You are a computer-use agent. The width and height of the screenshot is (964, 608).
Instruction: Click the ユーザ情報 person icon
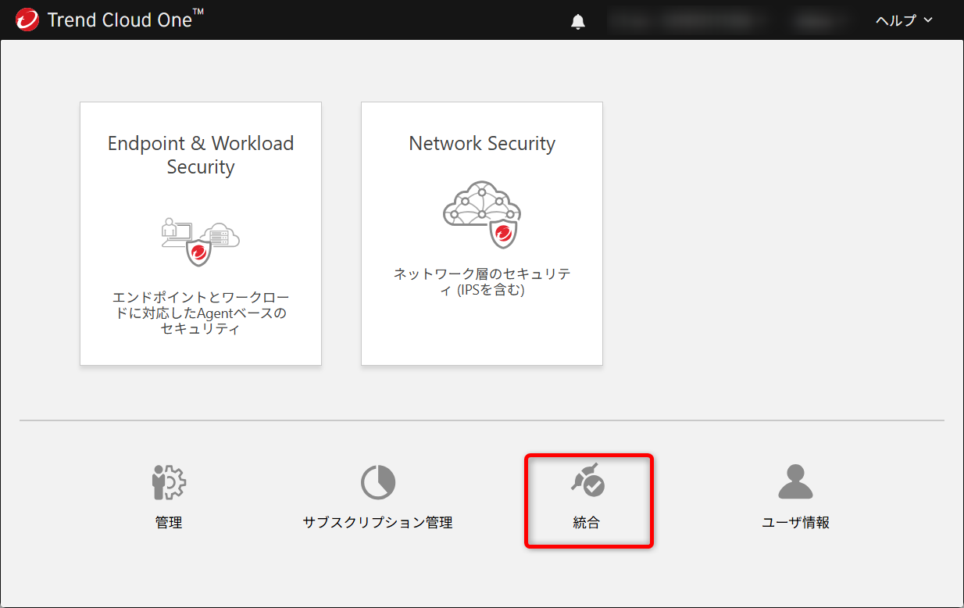point(796,482)
